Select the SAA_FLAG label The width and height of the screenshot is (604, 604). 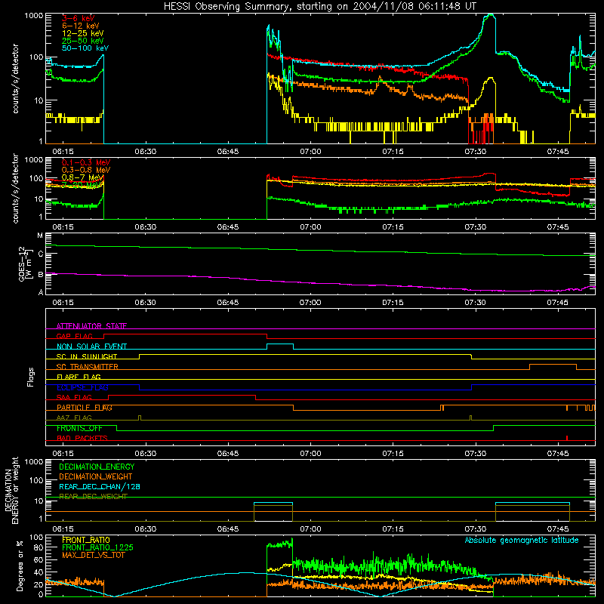tap(74, 398)
